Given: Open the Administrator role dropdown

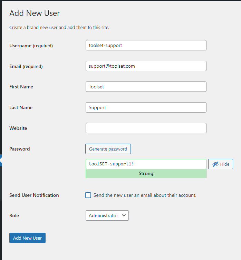Looking at the screenshot, I should 107,215.
